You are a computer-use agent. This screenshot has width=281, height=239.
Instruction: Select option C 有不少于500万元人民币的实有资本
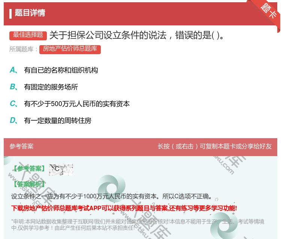click(x=77, y=104)
